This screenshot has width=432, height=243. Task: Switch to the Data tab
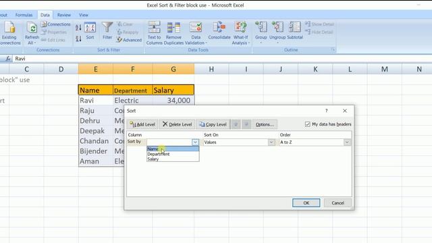tap(45, 15)
